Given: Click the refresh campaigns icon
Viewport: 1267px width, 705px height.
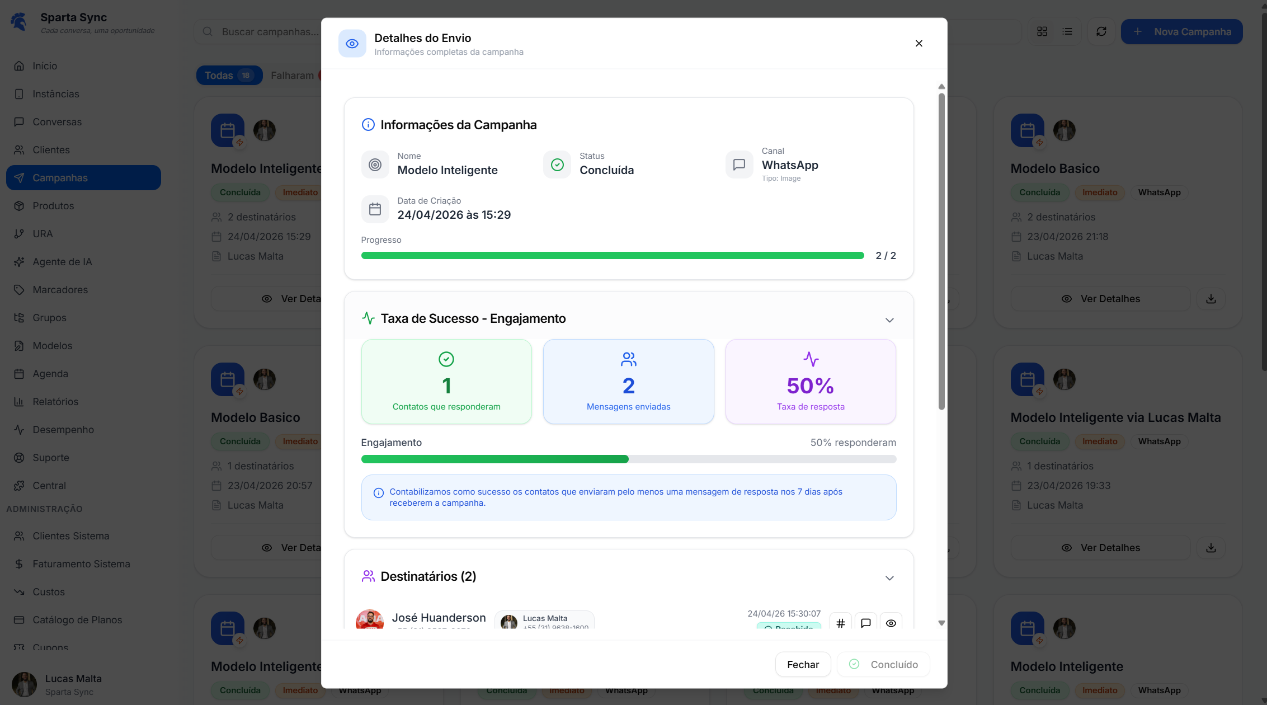Looking at the screenshot, I should click(1101, 32).
